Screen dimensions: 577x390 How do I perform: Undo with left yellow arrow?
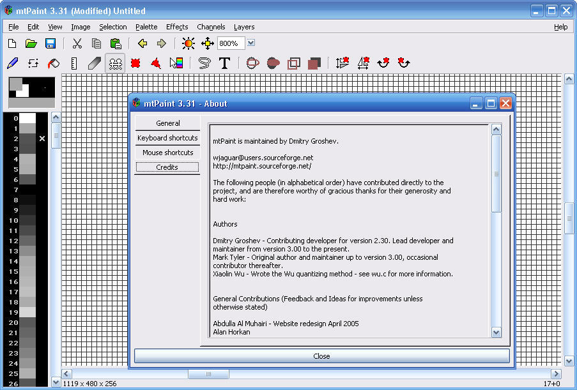(142, 43)
